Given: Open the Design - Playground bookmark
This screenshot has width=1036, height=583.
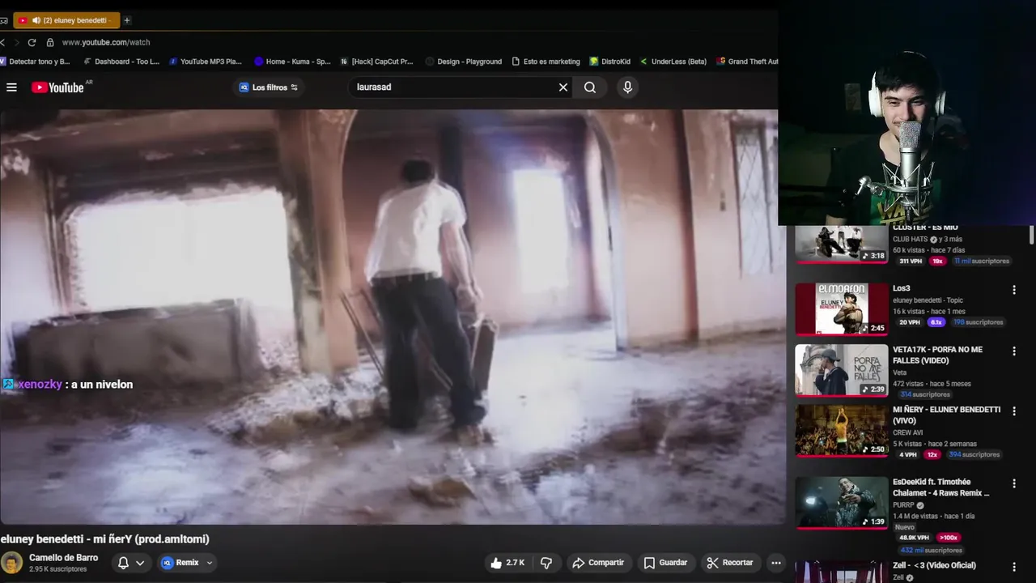Looking at the screenshot, I should click(464, 62).
